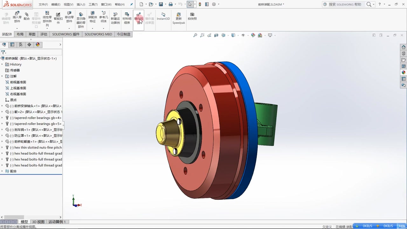Switch to the 评估 (Evaluate) ribbon tab
Screen dimensions: 407x229
tap(44, 34)
